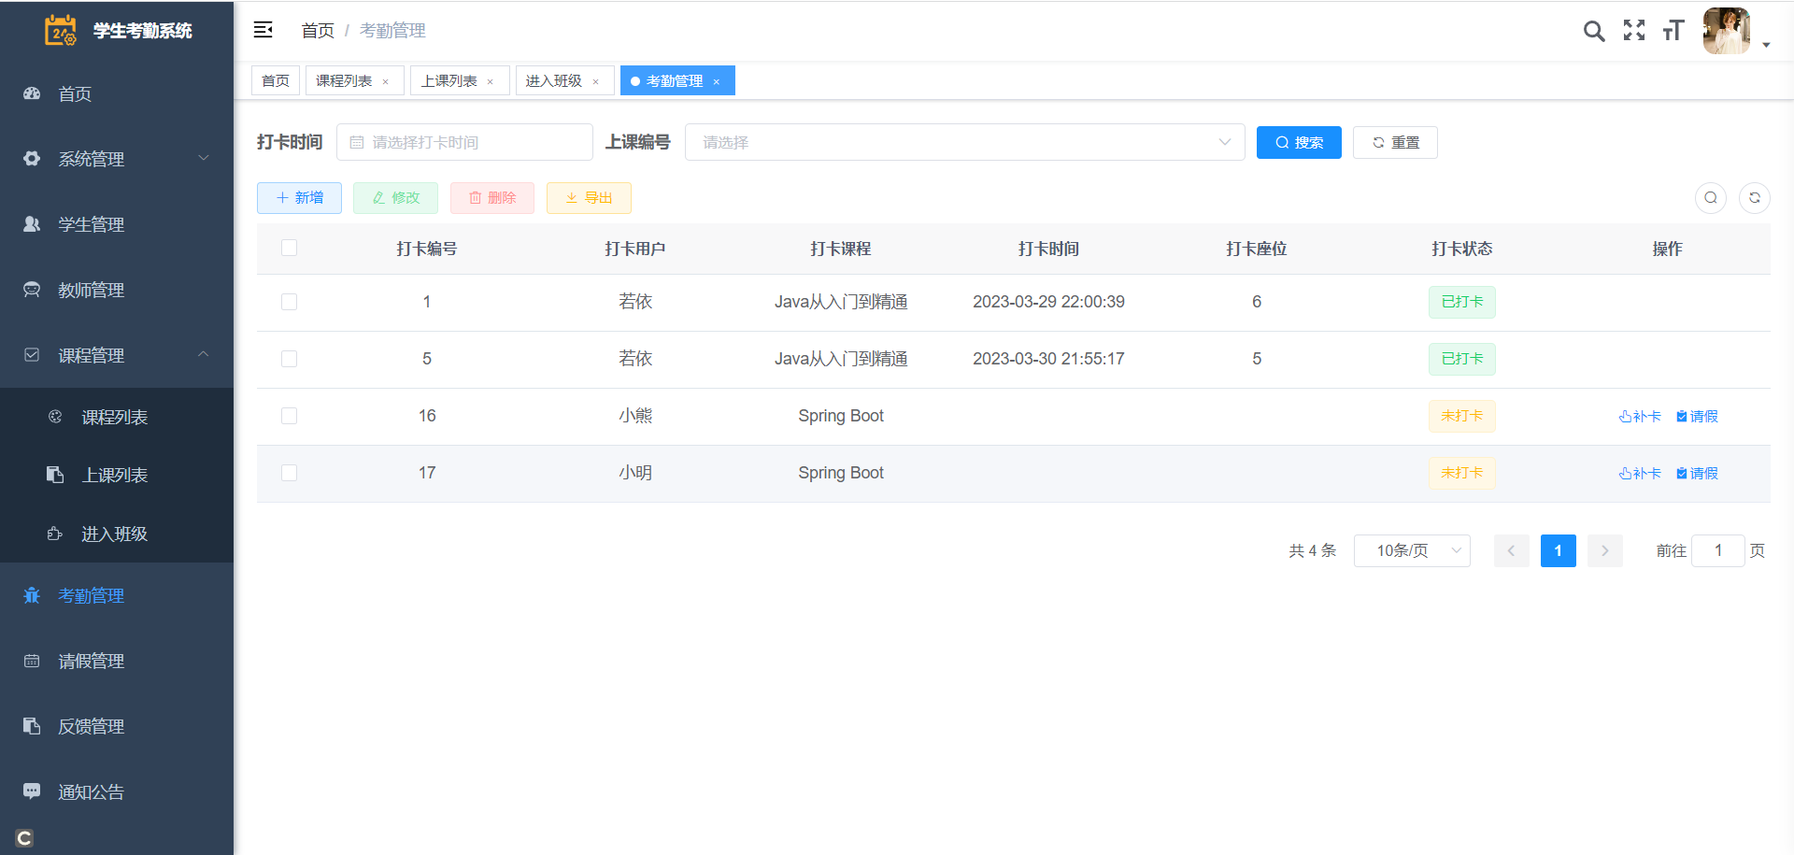Click the 课程管理 checklist icon

coord(32,355)
